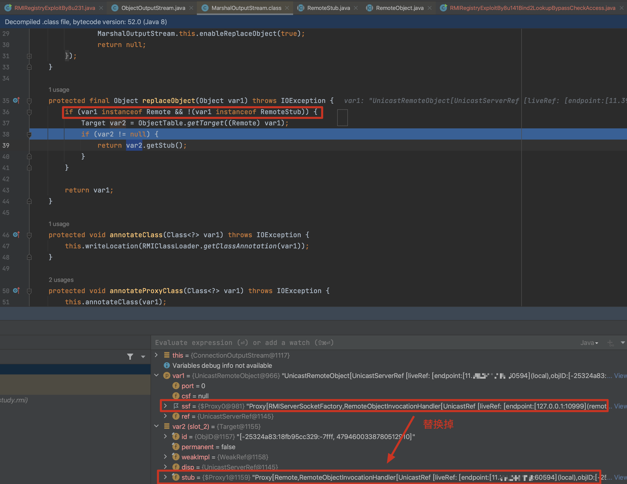The image size is (627, 484).
Task: Click View link on stub row
Action: point(620,477)
